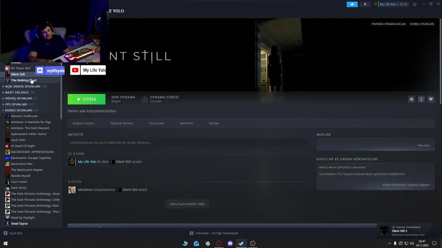Viewport: 442px width, 248px height.
Task: Add Silent Still to favorites heart
Action: pyautogui.click(x=431, y=99)
